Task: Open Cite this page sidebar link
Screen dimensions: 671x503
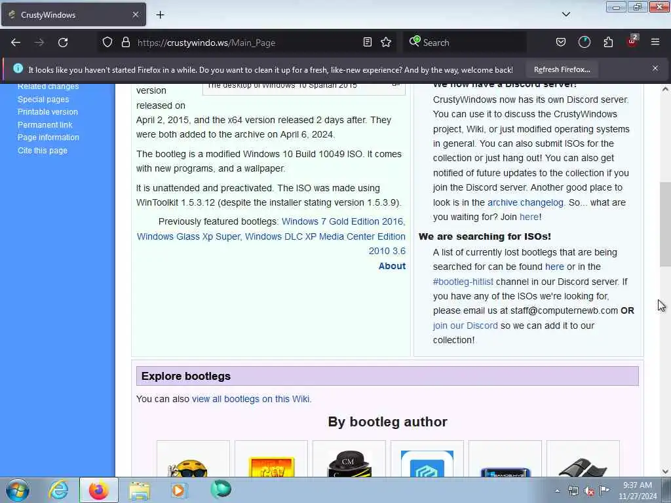Action: (43, 151)
